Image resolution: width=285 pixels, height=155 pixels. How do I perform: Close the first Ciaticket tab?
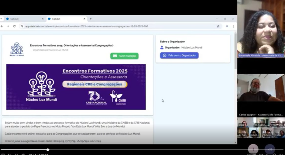(43, 19)
